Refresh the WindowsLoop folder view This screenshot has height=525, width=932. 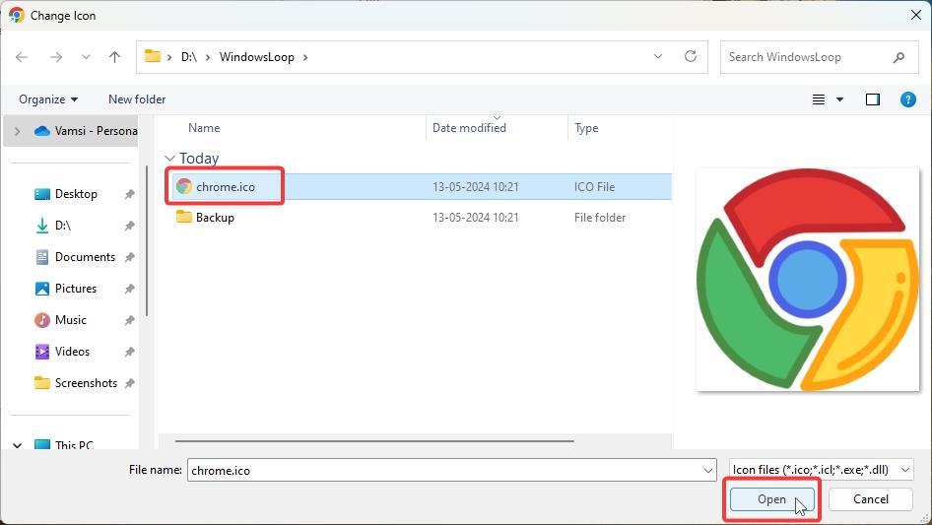pos(690,56)
